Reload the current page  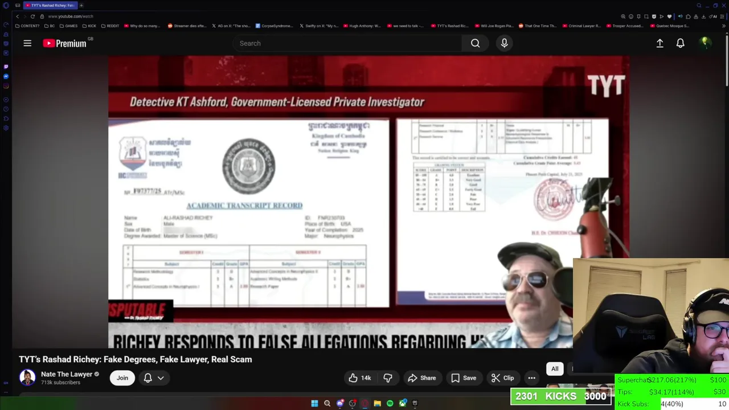click(32, 17)
